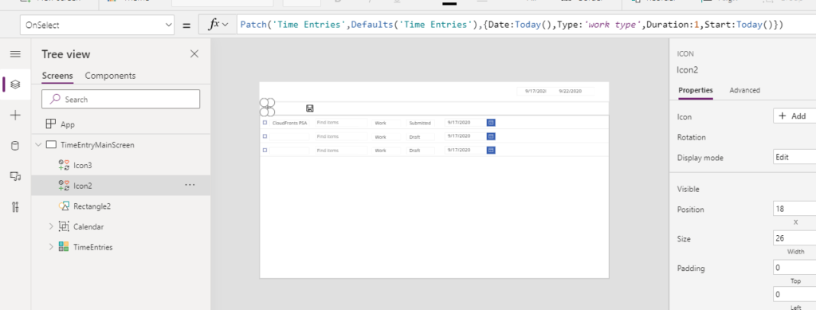Click inside the Patch formula bar
This screenshot has width=816, height=310.
(526, 25)
